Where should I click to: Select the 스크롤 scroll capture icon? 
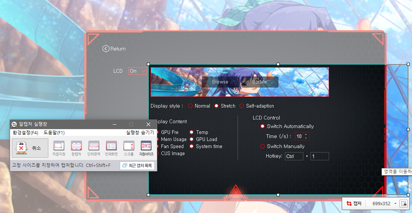point(129,146)
